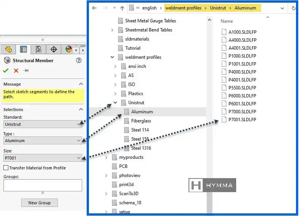The width and height of the screenshot is (299, 216).
Task: Go back in the file explorer
Action: [94, 8]
